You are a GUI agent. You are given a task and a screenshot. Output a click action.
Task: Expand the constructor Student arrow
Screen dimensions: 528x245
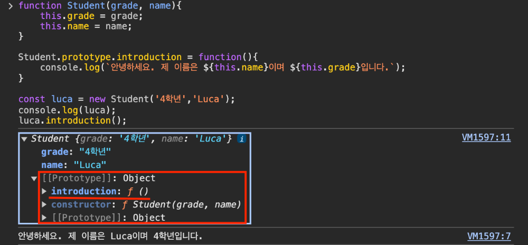click(x=44, y=205)
